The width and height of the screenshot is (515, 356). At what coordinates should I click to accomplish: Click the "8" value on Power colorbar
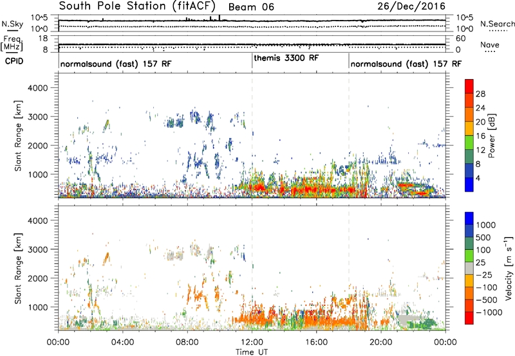[478, 165]
